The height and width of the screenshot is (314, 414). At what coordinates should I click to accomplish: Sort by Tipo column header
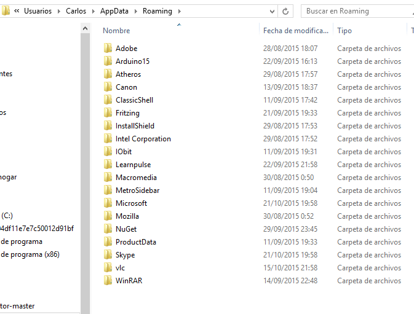click(344, 31)
